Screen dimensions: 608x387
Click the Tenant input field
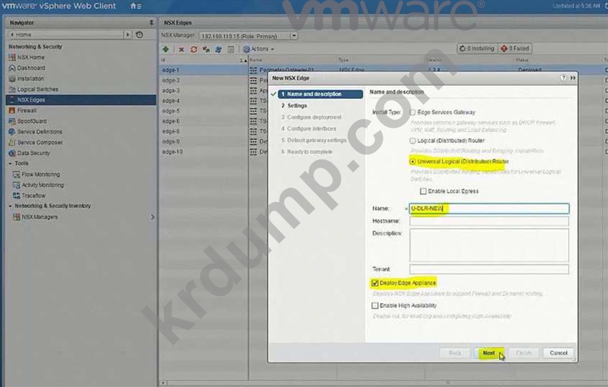[x=489, y=269]
